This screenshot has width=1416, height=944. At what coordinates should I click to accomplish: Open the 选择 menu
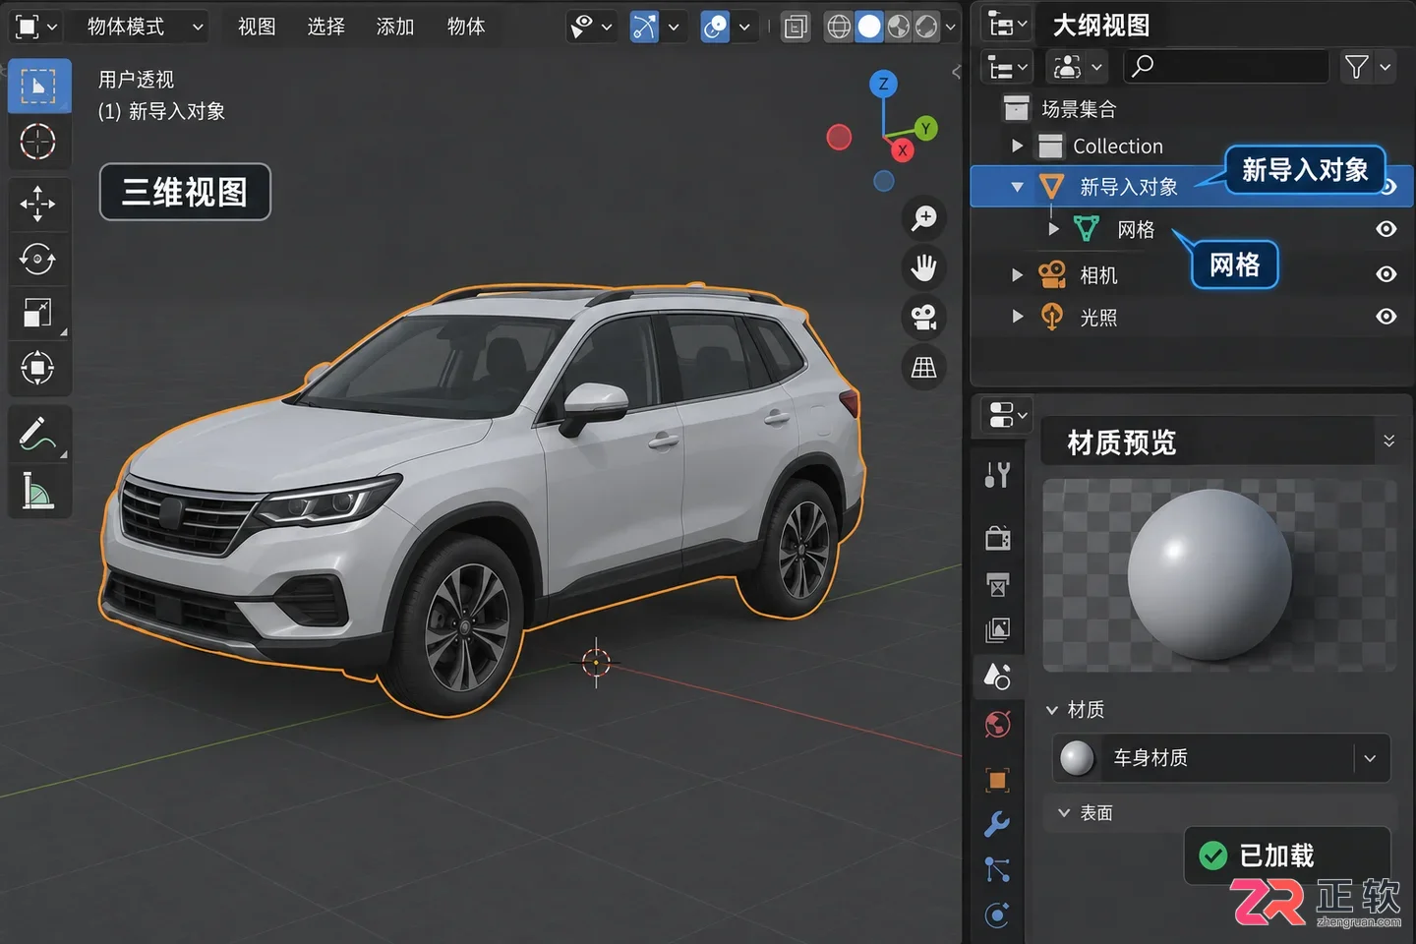pos(325,27)
